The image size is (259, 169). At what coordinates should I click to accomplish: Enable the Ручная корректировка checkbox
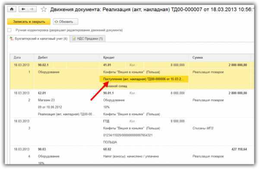[x=9, y=30]
